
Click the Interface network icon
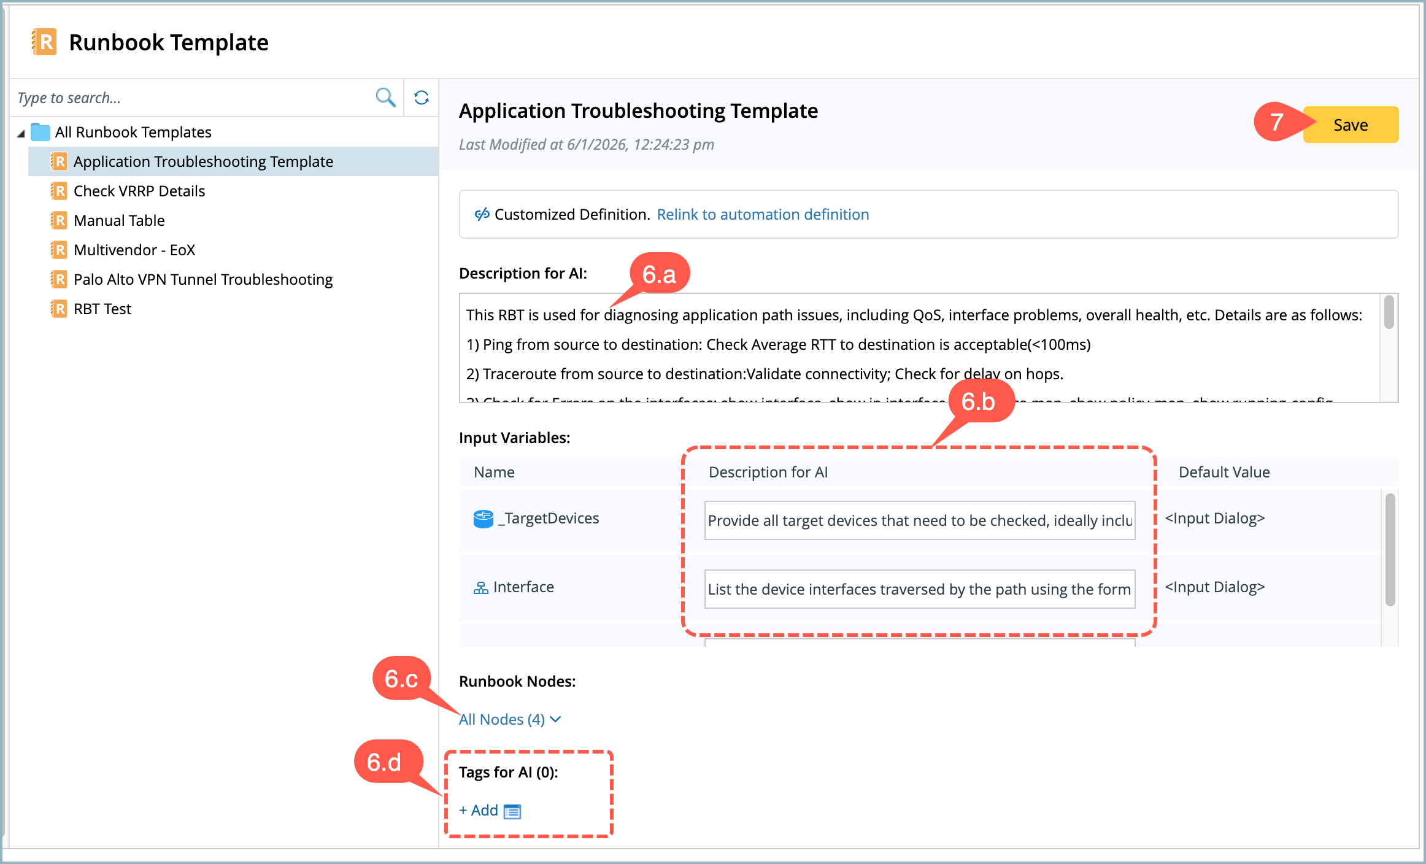point(480,588)
